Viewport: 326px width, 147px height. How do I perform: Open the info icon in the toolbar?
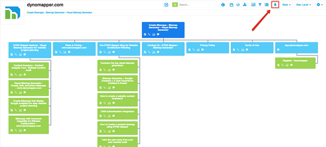(223, 5)
